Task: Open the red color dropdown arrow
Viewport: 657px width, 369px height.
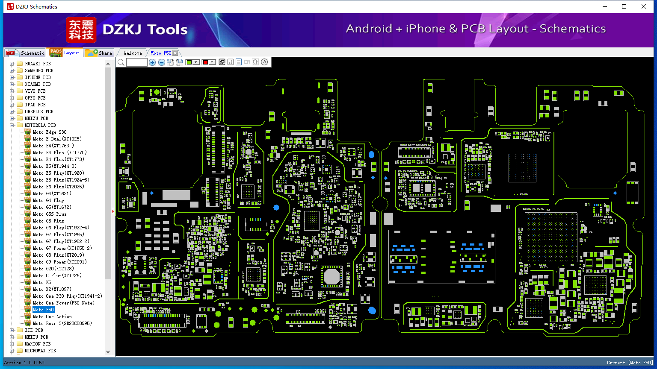Action: [x=212, y=62]
